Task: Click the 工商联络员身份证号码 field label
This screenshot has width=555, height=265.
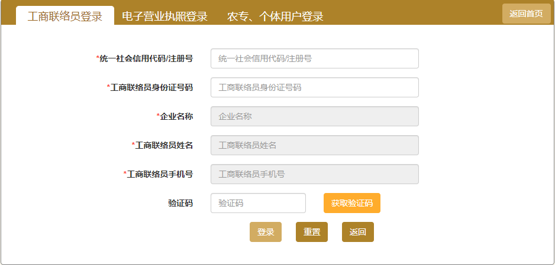Action: click(x=151, y=87)
